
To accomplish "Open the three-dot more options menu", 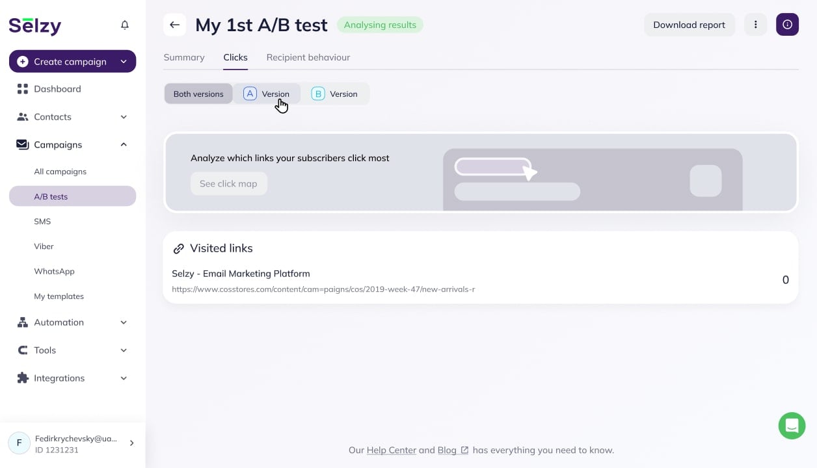I will click(755, 25).
